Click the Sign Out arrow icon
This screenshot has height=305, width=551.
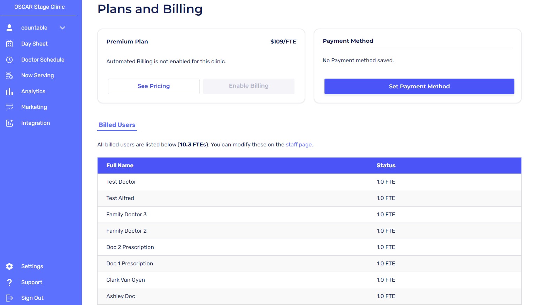coord(9,298)
